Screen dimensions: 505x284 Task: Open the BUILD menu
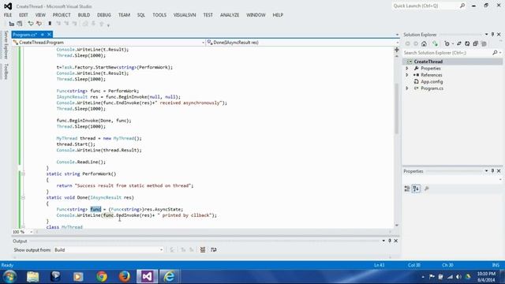pyautogui.click(x=84, y=15)
